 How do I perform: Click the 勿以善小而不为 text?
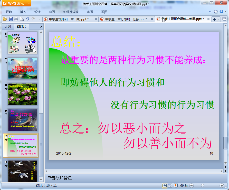pyautogui.click(x=168, y=143)
